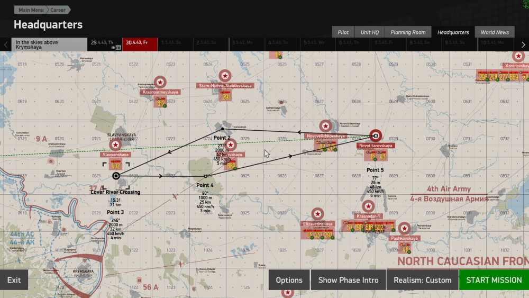Click unit 46 badge at Pashkovskaya

click(x=405, y=248)
